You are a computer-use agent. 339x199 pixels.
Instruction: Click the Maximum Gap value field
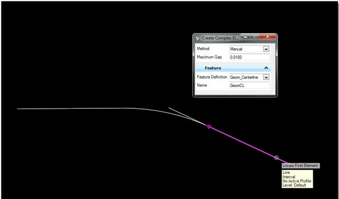250,57
